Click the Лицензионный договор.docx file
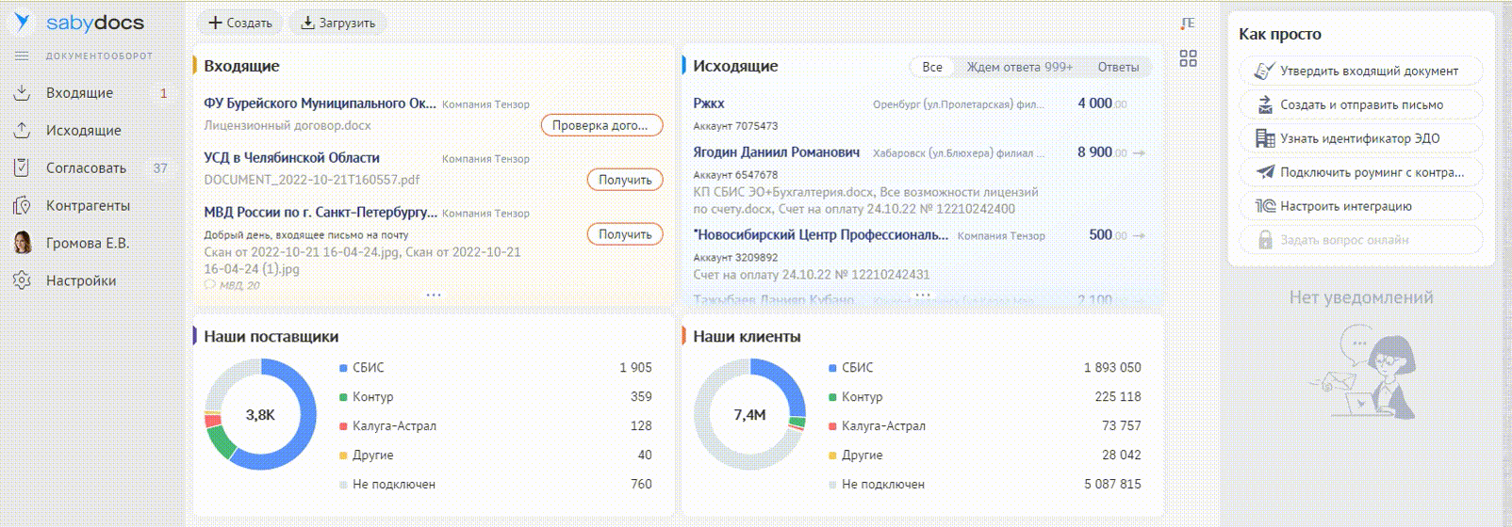The width and height of the screenshot is (1512, 527). coord(288,125)
